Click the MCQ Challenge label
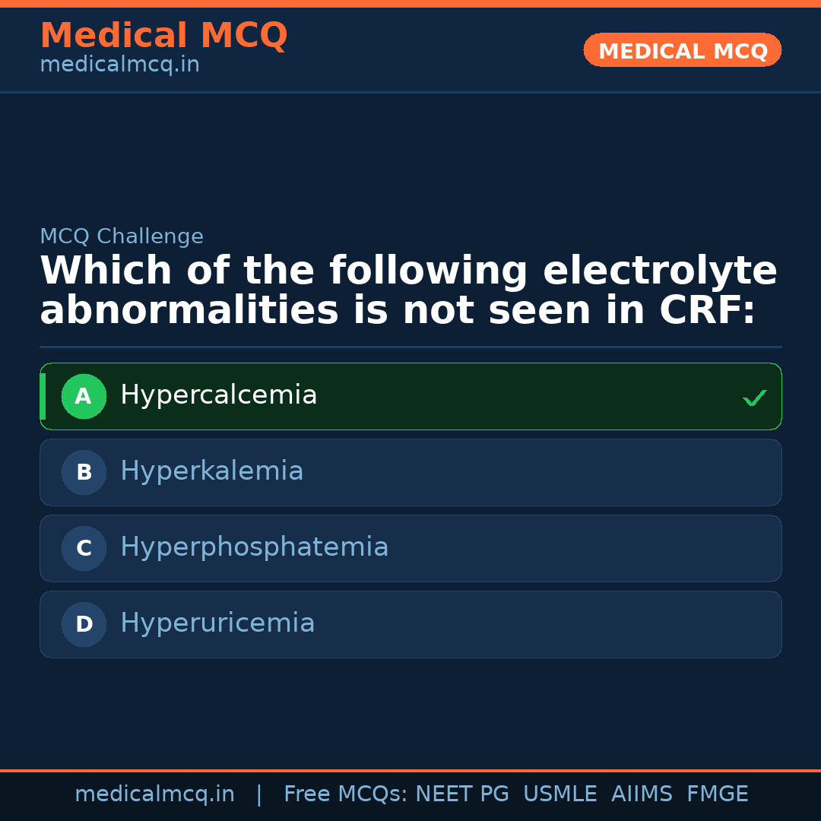The image size is (821, 821). pos(122,236)
